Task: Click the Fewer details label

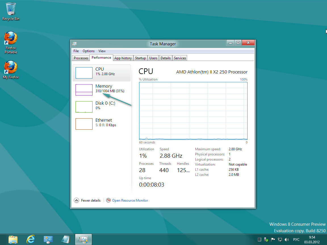Action: pos(91,200)
